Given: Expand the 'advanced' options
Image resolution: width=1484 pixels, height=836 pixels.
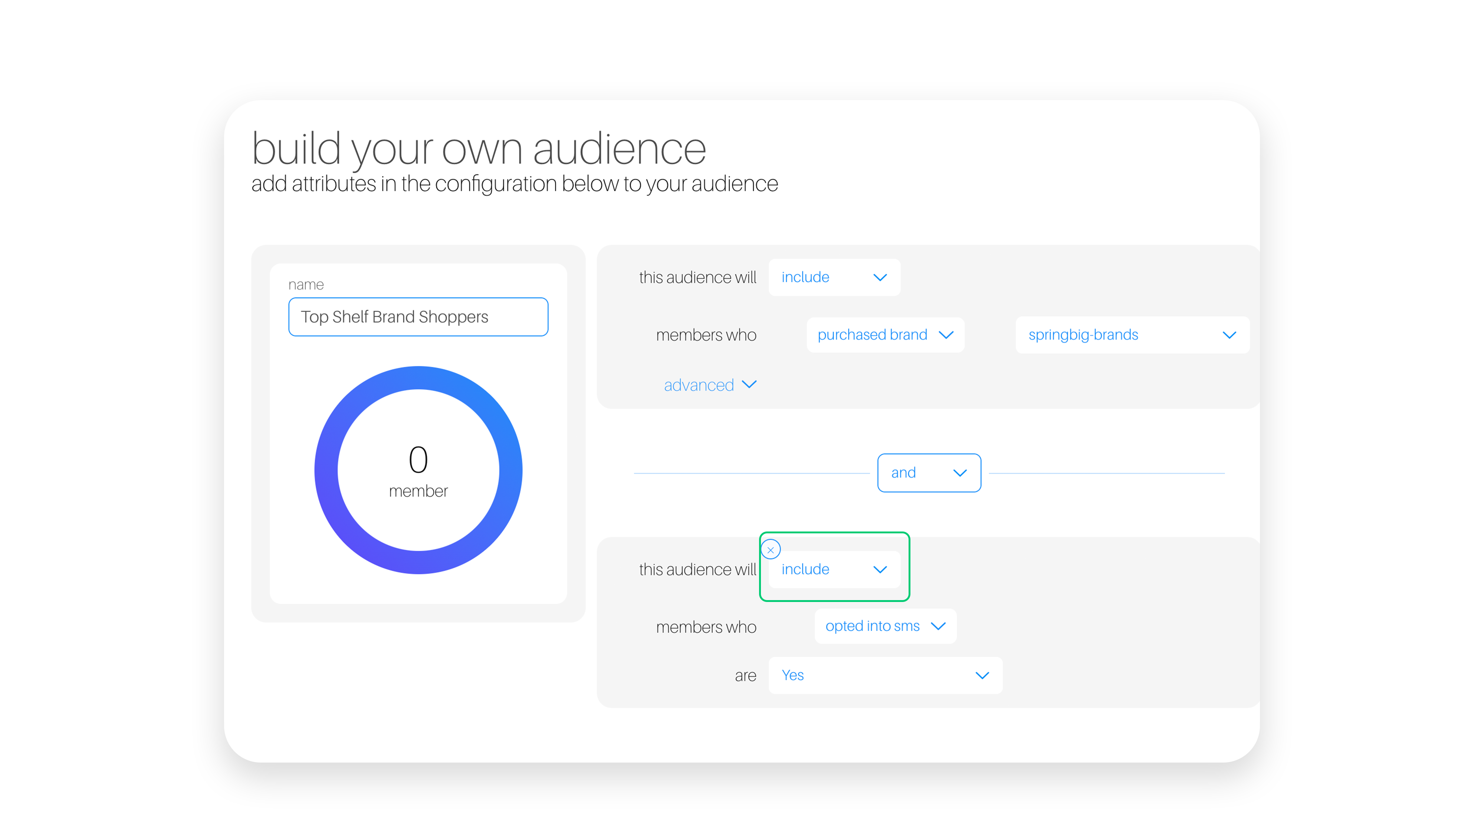Looking at the screenshot, I should [x=710, y=385].
